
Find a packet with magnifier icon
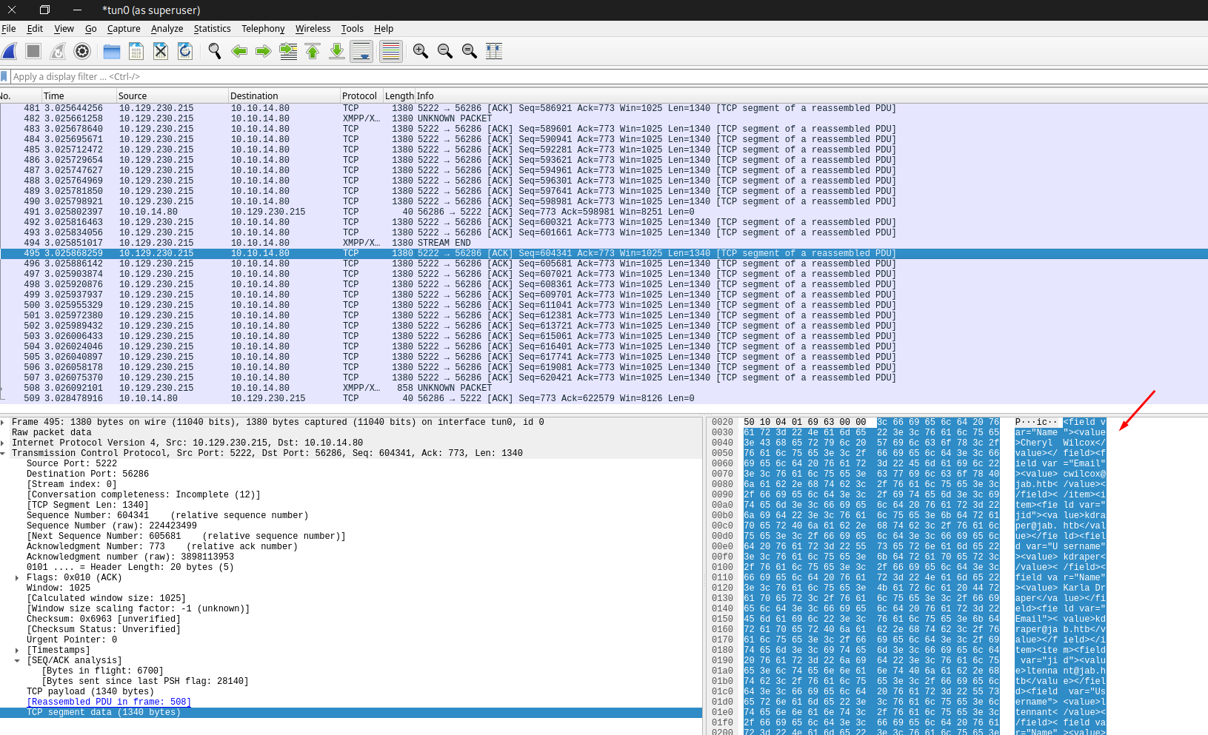215,51
